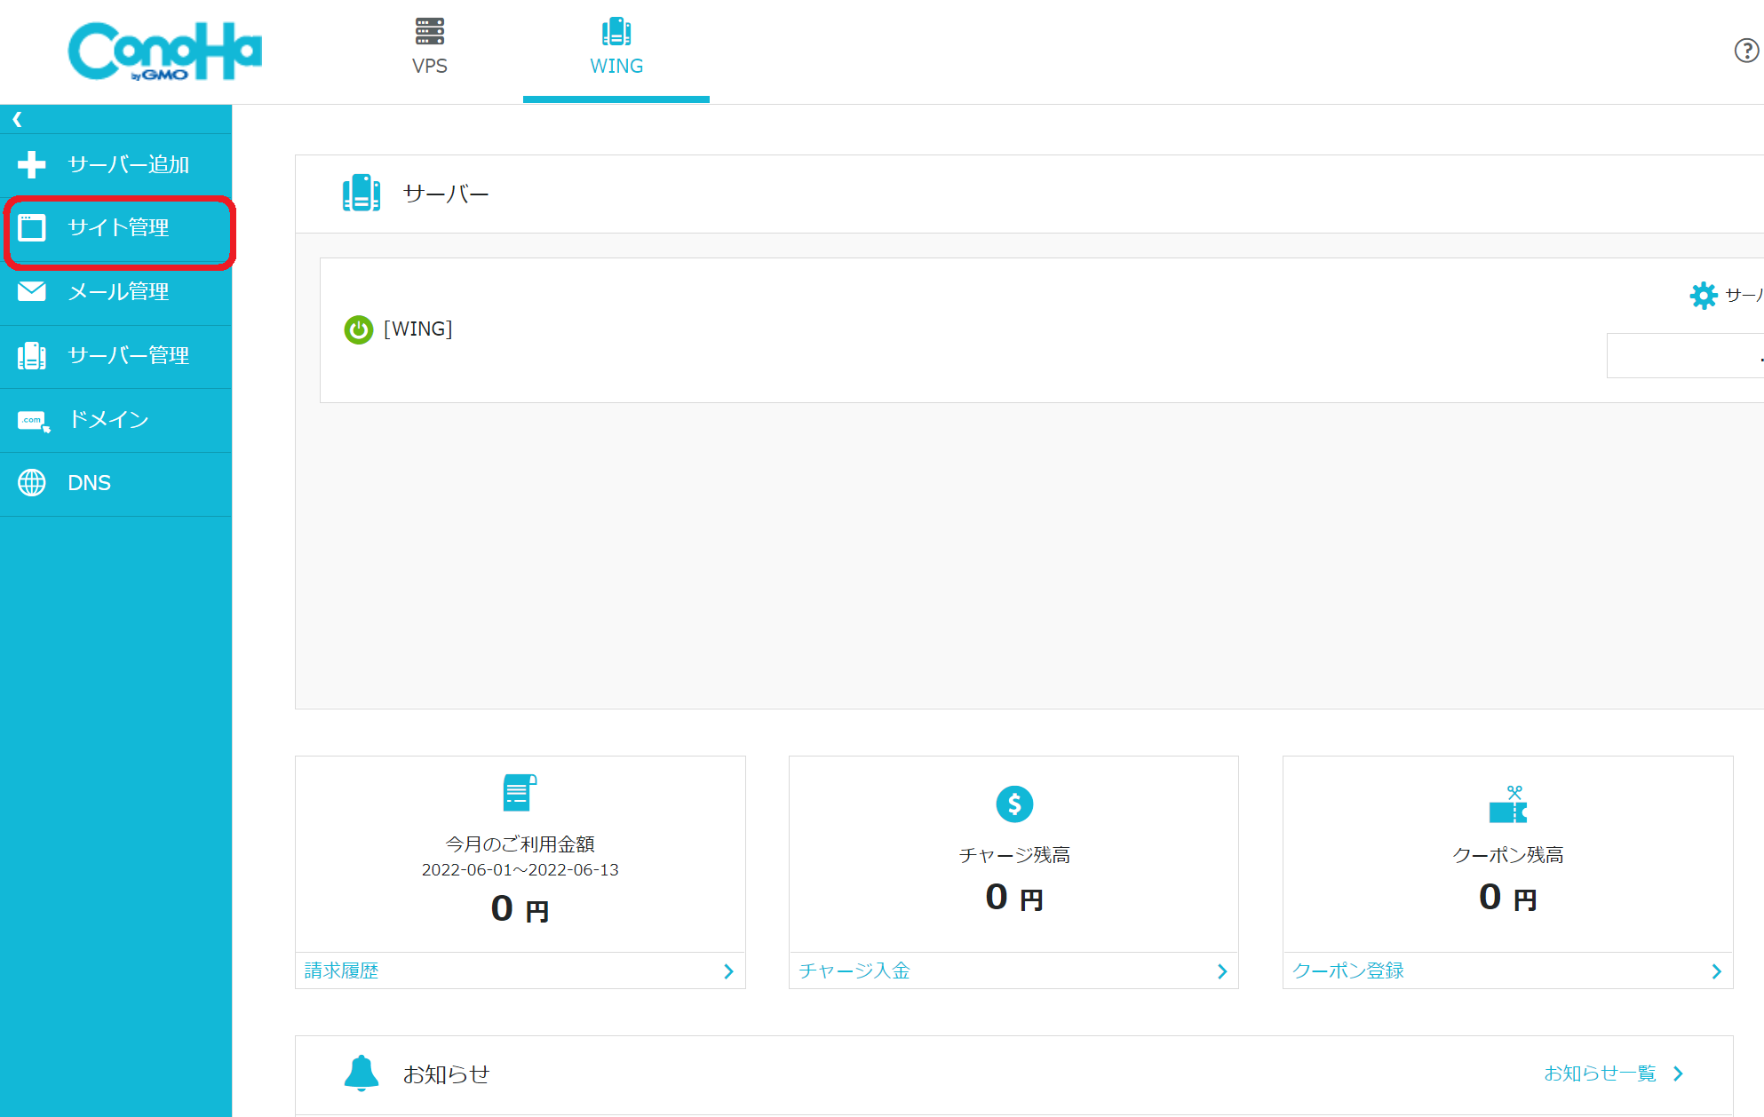Viewport: 1764px width, 1117px height.
Task: Open メール管理 from the sidebar
Action: point(117,292)
